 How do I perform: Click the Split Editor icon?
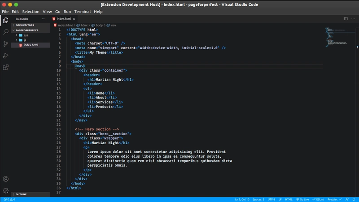tap(346, 19)
